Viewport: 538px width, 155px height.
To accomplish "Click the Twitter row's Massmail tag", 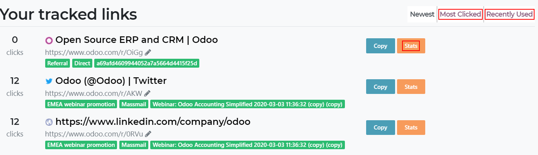I will [x=134, y=104].
